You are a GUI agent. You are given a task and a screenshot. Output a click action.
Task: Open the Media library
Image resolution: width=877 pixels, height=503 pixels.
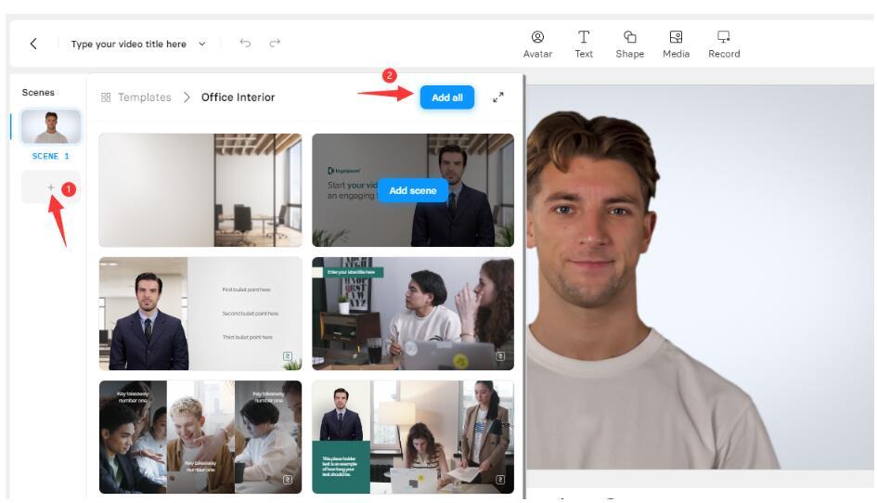(676, 45)
